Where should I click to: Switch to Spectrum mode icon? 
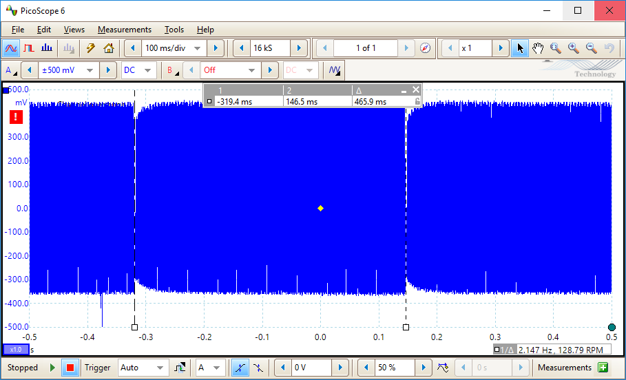coord(47,48)
